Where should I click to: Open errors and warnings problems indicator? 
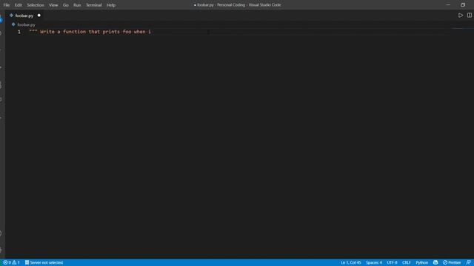click(11, 262)
